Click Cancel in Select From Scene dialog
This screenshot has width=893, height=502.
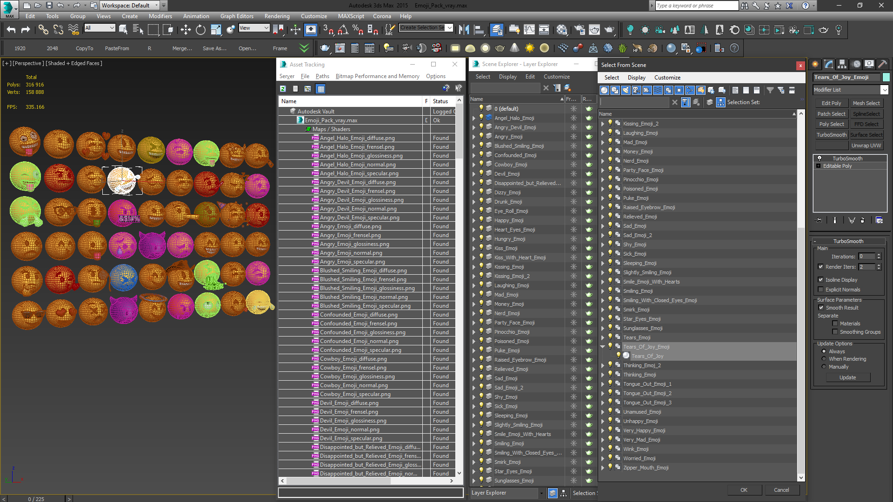[781, 490]
